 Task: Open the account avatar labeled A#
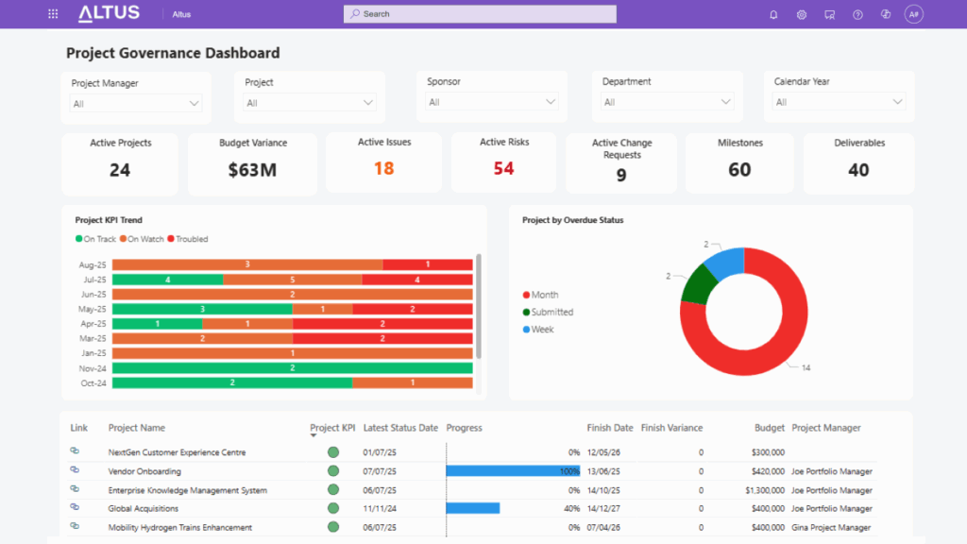pyautogui.click(x=912, y=14)
